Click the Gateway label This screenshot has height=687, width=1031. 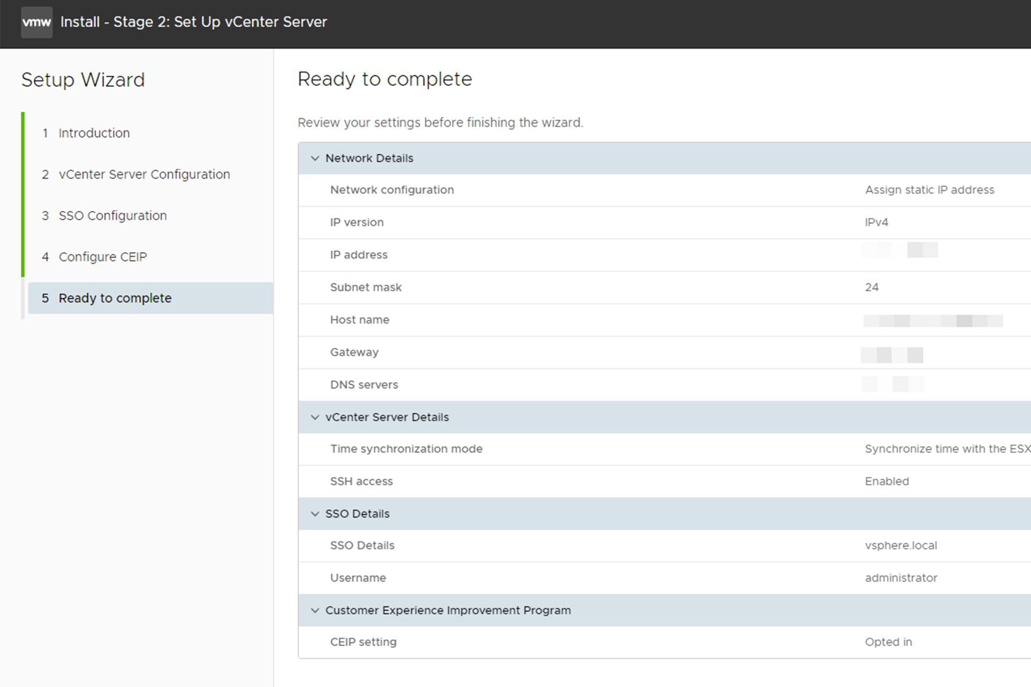[354, 352]
